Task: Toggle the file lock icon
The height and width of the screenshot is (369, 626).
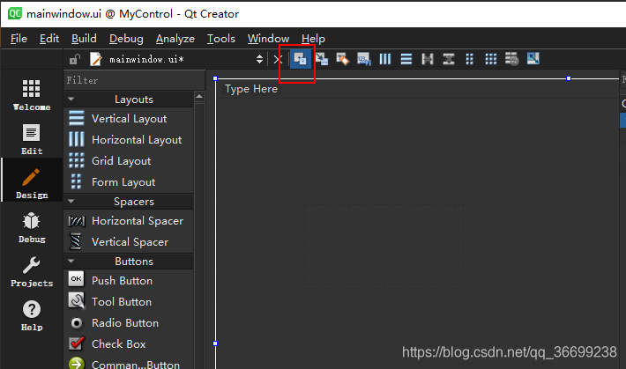Action: (75, 59)
